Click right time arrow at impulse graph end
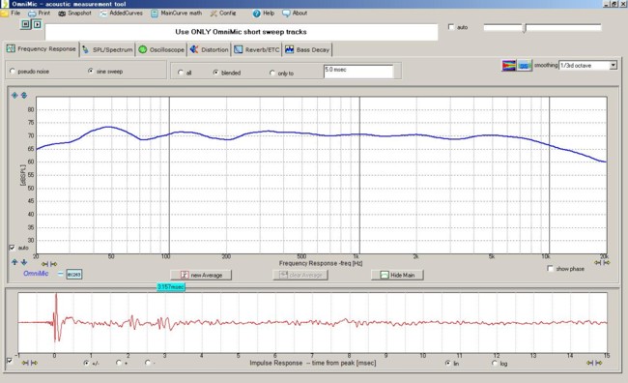 click(598, 363)
